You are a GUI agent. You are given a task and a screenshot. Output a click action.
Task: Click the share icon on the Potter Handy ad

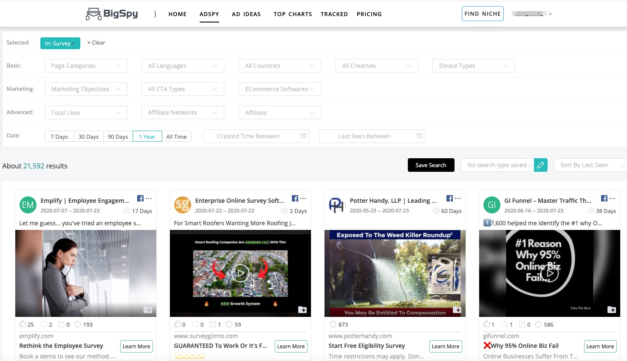point(334,324)
